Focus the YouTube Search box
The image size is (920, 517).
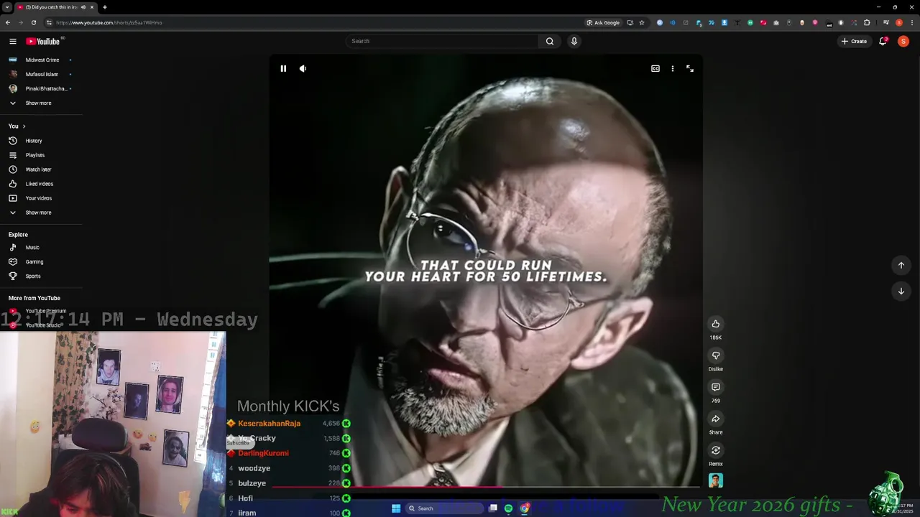(x=442, y=41)
